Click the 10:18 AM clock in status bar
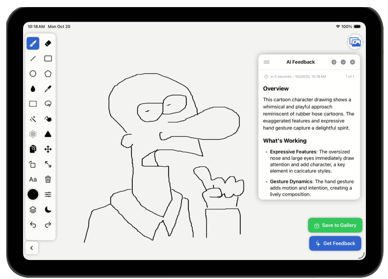Image resolution: width=388 pixels, height=279 pixels. coord(36,27)
